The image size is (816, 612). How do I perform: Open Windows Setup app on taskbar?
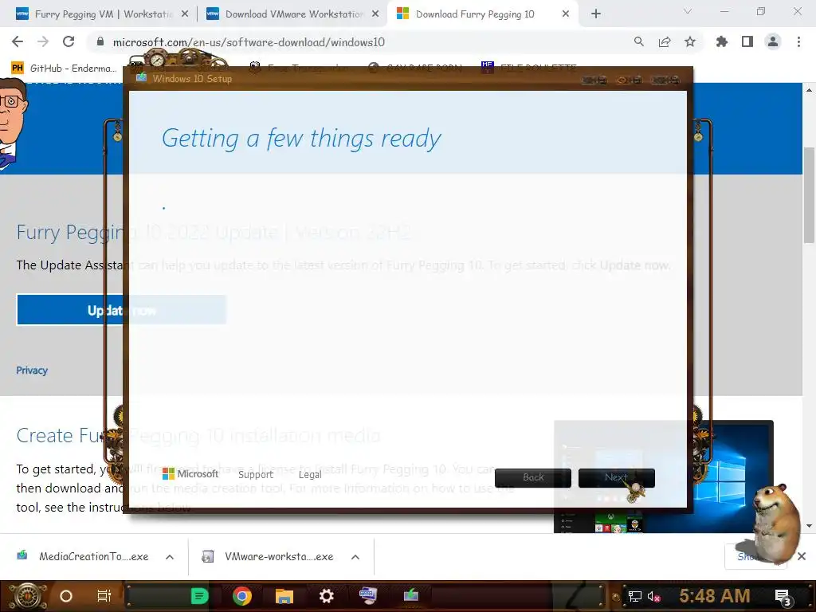410,594
